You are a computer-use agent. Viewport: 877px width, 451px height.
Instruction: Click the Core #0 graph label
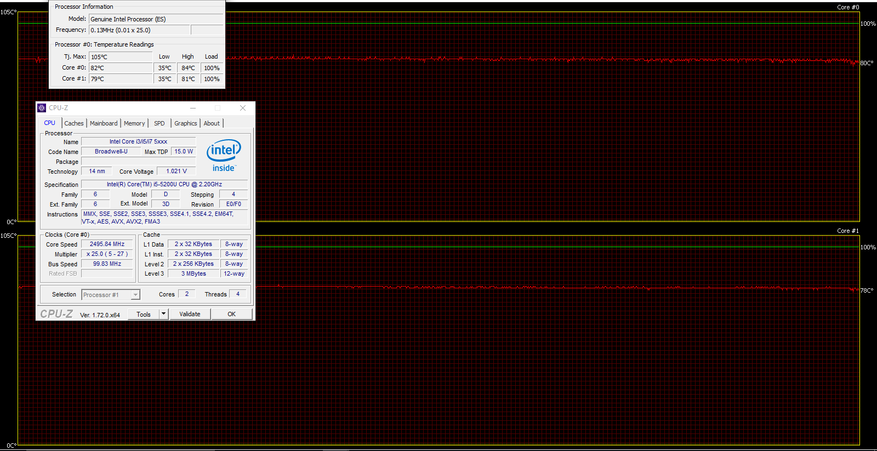[x=847, y=7]
